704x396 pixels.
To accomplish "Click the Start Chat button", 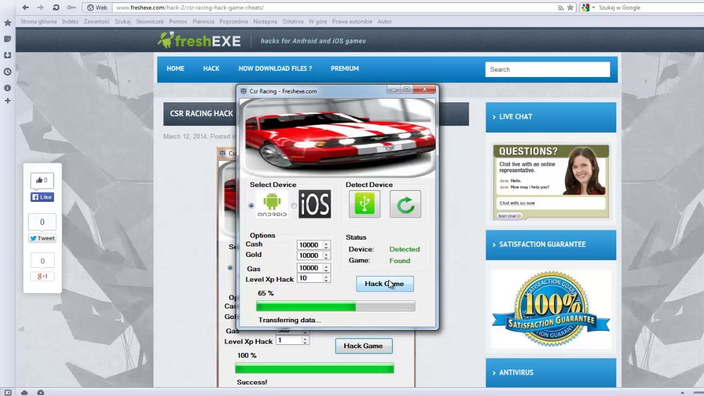I will (509, 216).
